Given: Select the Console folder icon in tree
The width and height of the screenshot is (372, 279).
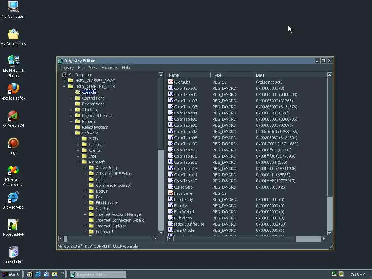Looking at the screenshot, I should 78,92.
